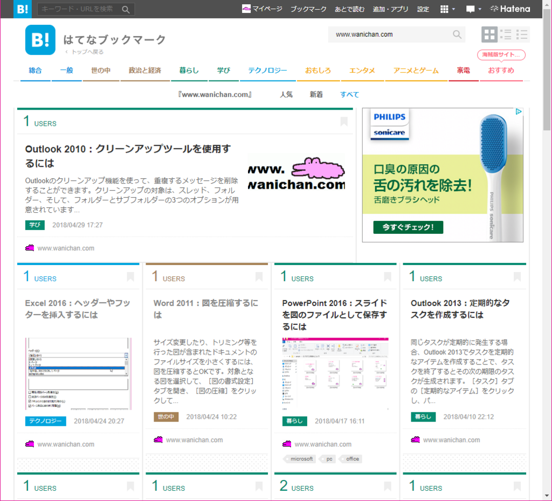Open the おすすめ category tab
The height and width of the screenshot is (501, 552).
[501, 71]
